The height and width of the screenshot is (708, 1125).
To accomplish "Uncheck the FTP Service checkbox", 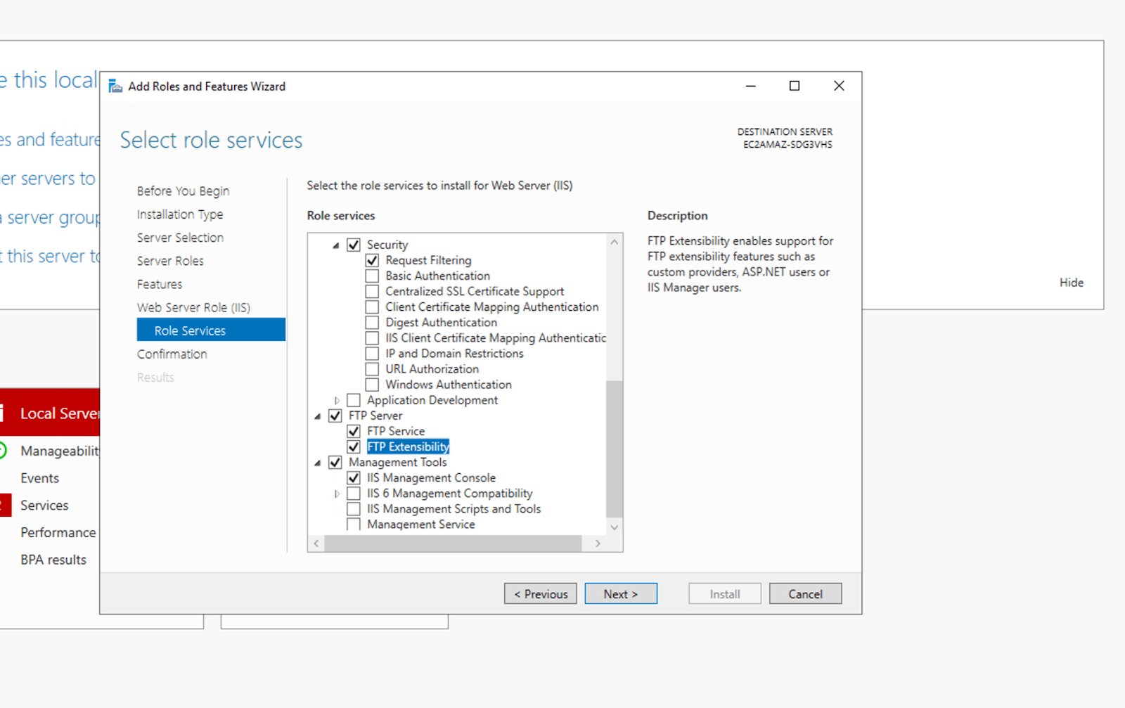I will (354, 431).
